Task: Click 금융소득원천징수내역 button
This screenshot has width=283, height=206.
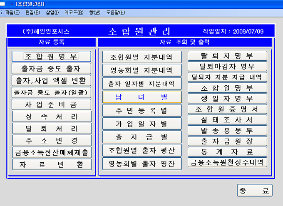Action: click(227, 162)
